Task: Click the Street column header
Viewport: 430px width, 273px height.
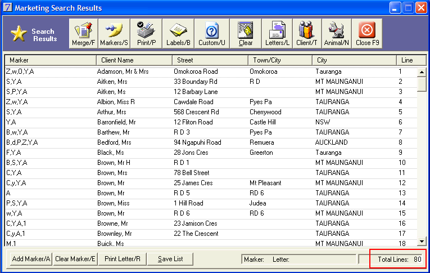Action: click(210, 60)
